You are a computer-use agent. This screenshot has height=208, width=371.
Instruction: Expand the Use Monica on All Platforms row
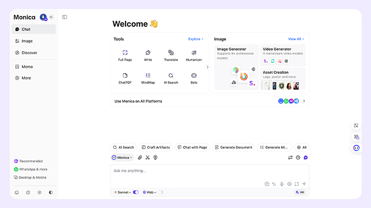(304, 101)
